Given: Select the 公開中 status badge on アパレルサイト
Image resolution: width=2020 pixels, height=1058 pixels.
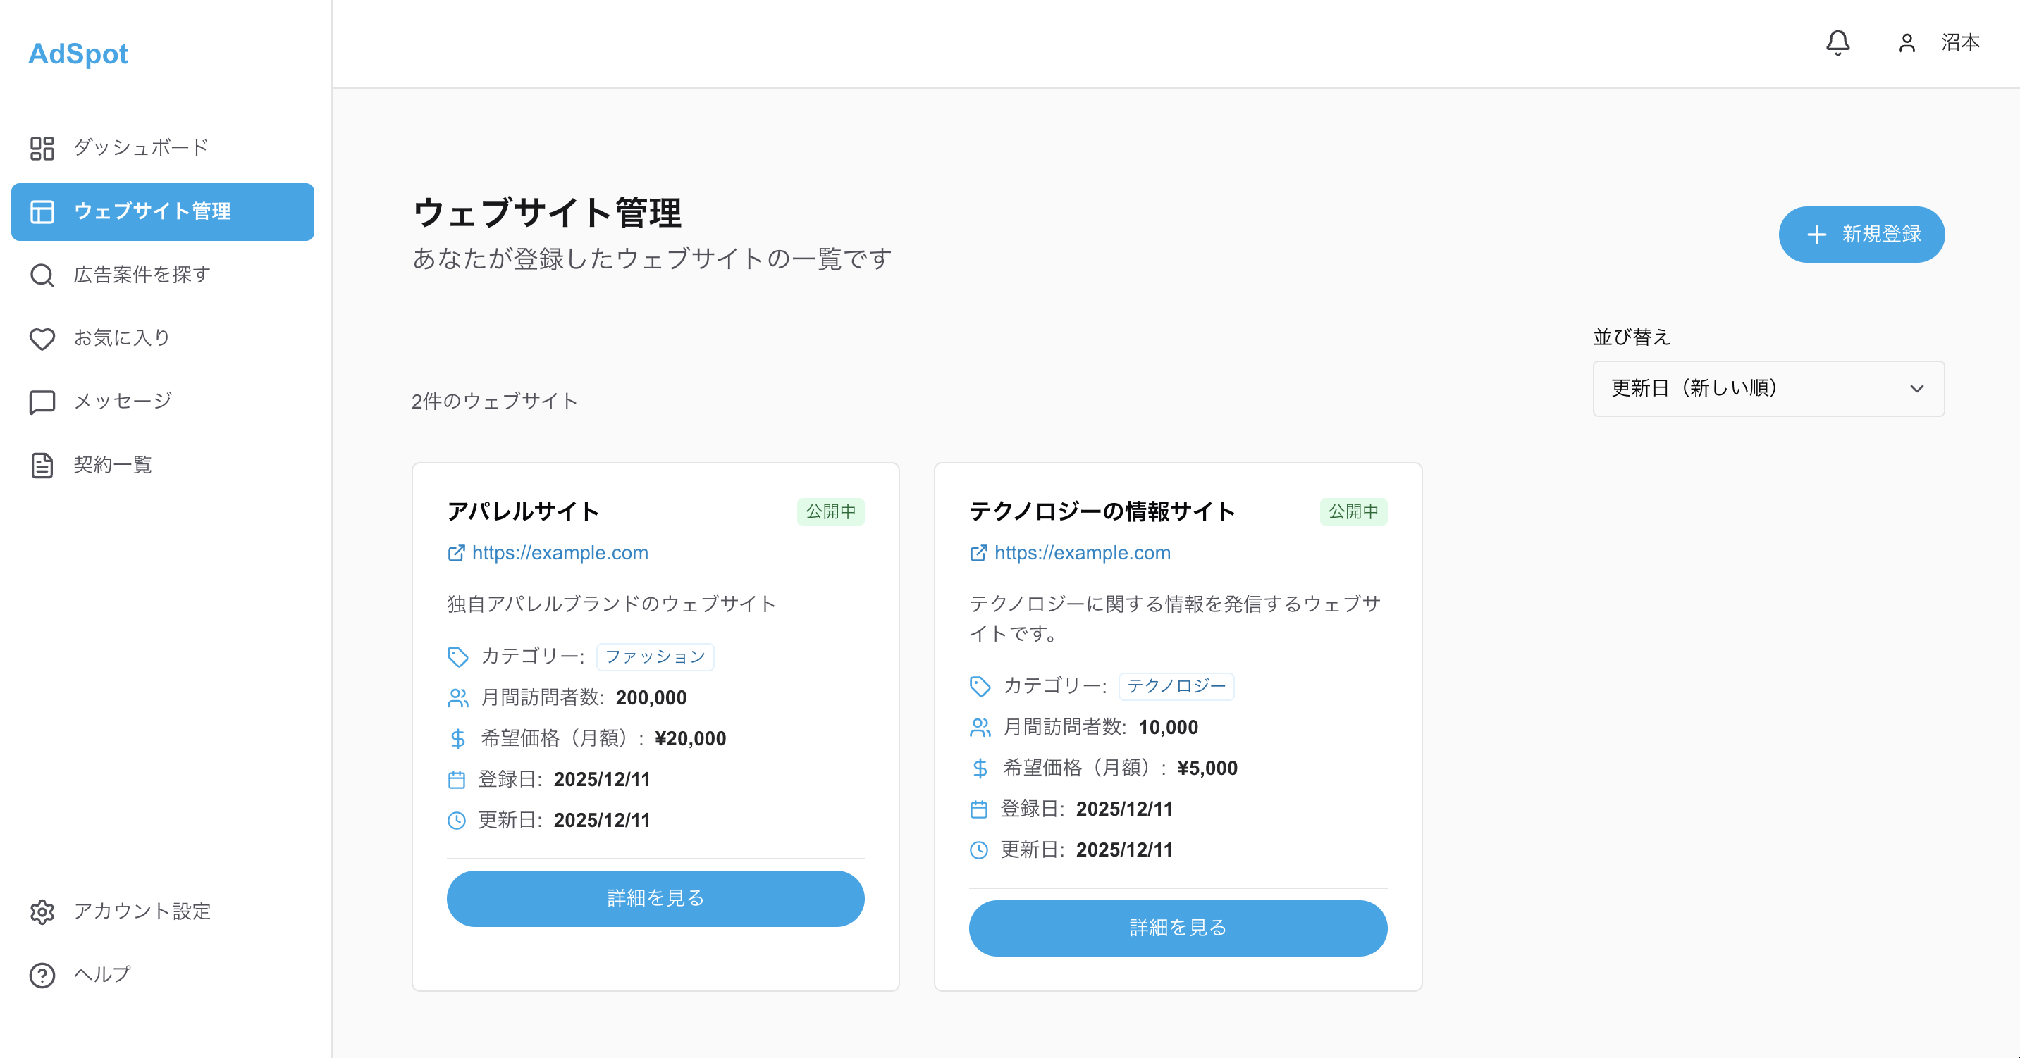Looking at the screenshot, I should [x=831, y=512].
